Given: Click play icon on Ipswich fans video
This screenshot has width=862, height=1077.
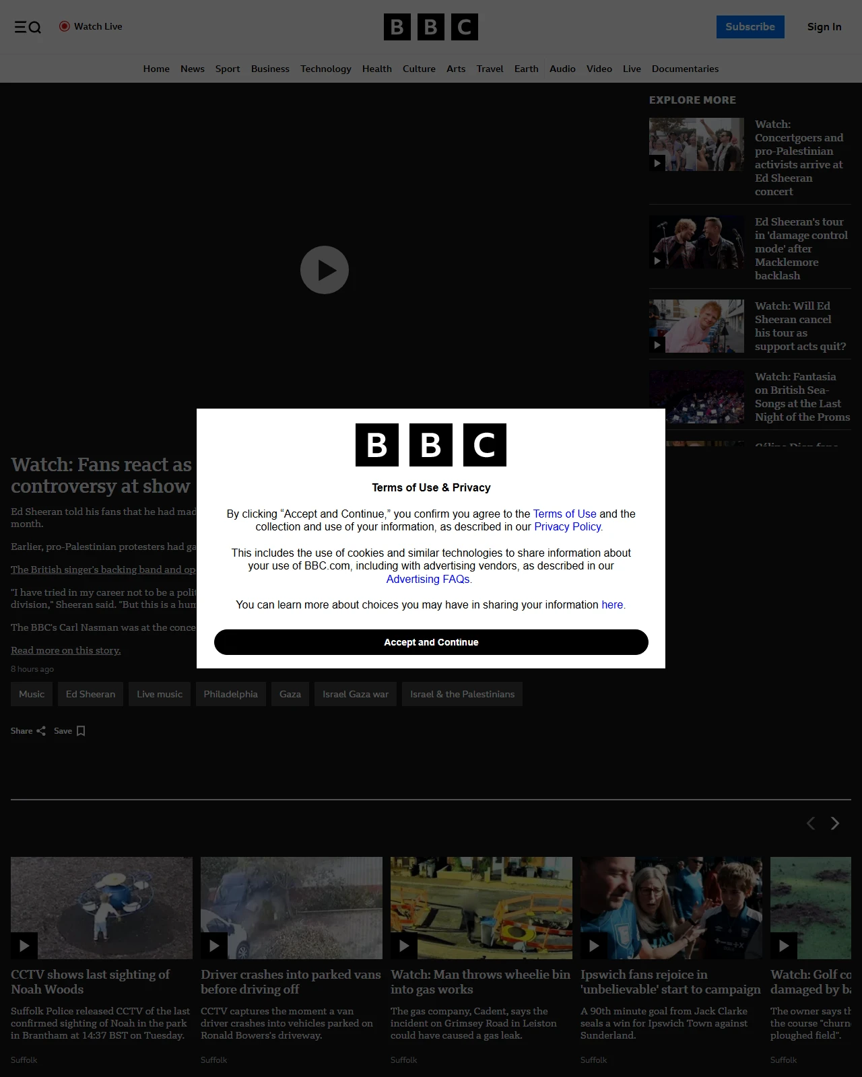Looking at the screenshot, I should click(x=594, y=946).
